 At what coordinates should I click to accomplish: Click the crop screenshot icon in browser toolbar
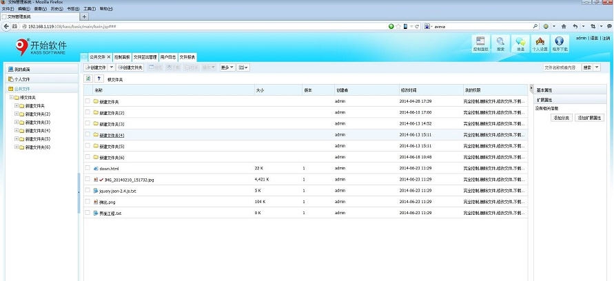click(x=593, y=26)
